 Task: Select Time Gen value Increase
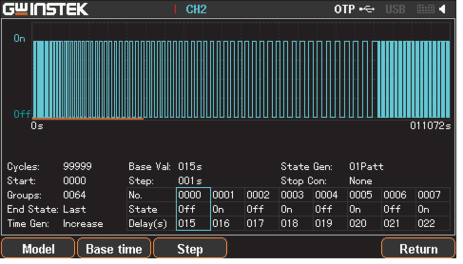pos(83,224)
